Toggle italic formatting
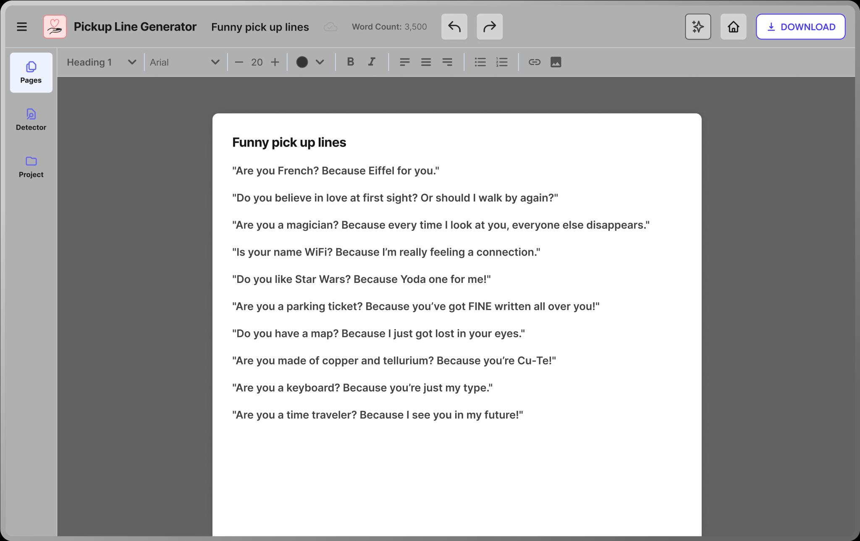This screenshot has height=541, width=860. click(x=372, y=62)
